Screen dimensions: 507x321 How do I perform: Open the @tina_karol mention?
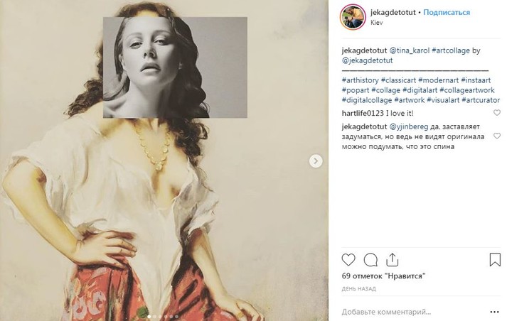[x=409, y=51]
